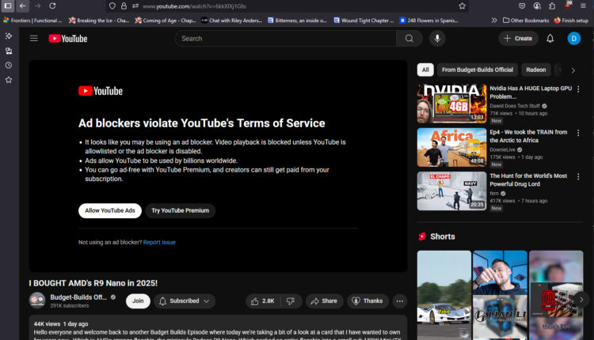Share the video using Share button
The width and height of the screenshot is (594, 340).
(x=323, y=301)
